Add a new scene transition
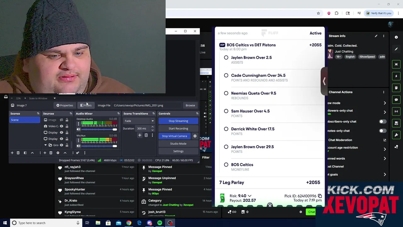The image size is (403, 227). point(140,135)
